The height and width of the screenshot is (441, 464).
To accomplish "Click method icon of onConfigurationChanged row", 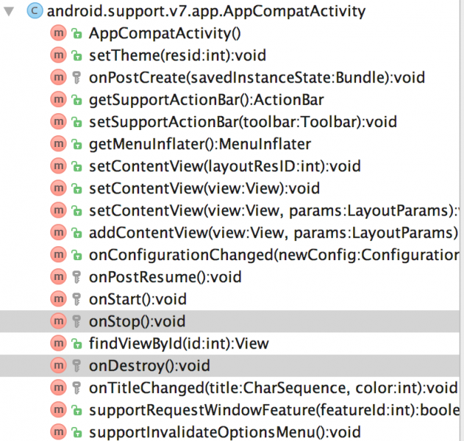I will pyautogui.click(x=58, y=255).
